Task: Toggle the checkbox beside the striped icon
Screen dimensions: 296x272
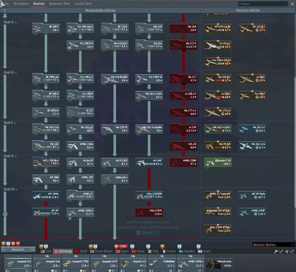Action: [292, 252]
